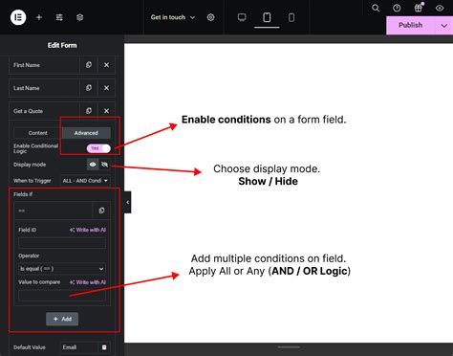453x356 pixels.
Task: Collapse the Get a Quote field item
Action: click(44, 111)
